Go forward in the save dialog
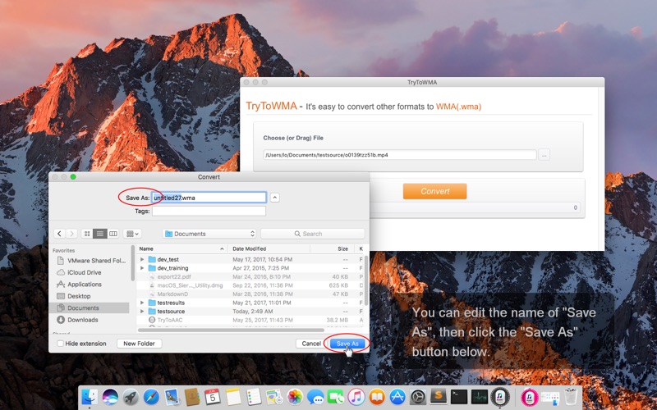The image size is (657, 410). (x=71, y=234)
